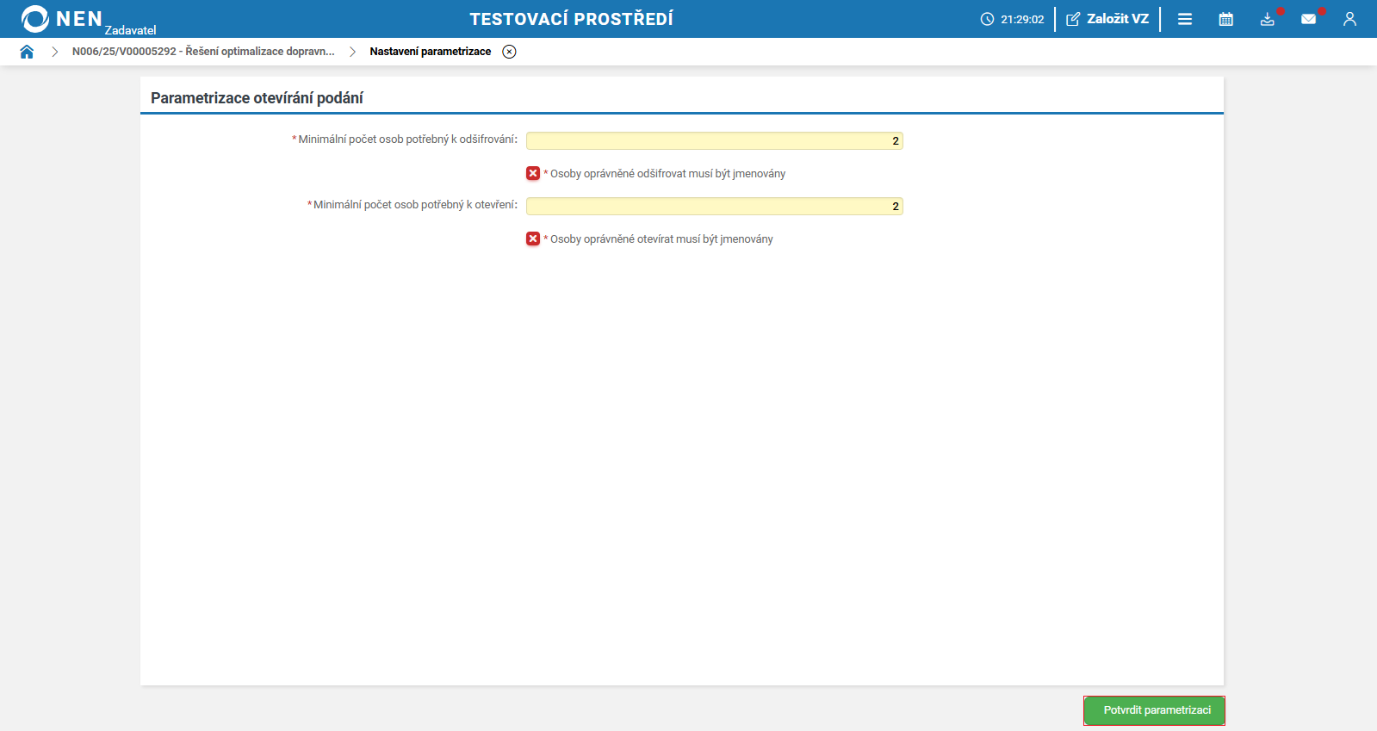Viewport: 1377px width, 731px height.
Task: Open the user profile icon
Action: (x=1349, y=19)
